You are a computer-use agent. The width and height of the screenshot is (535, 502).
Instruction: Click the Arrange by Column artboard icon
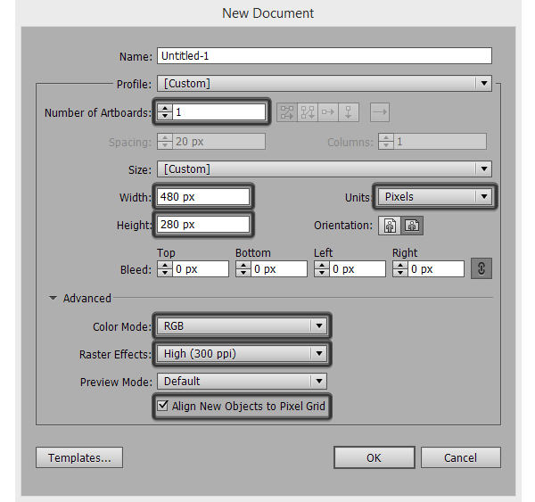[350, 112]
